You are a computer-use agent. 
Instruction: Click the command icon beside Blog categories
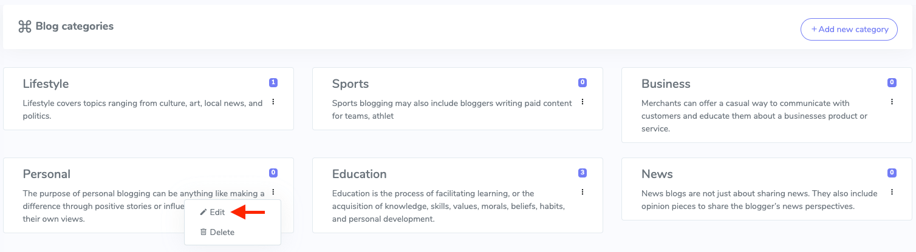pos(24,27)
